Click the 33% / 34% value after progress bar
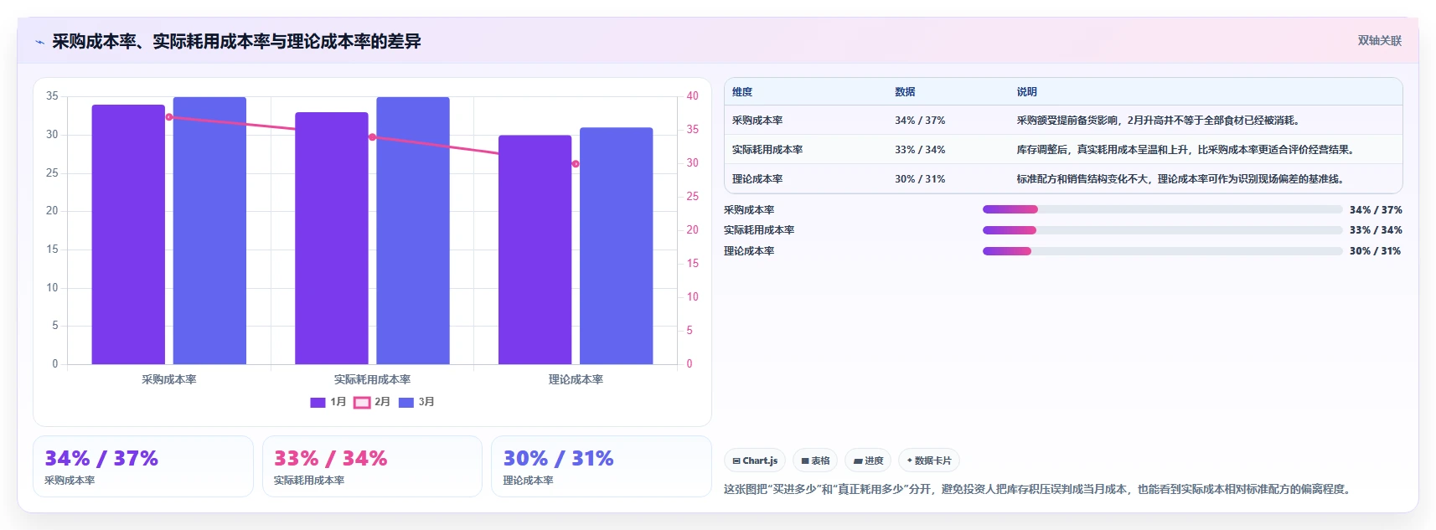The height and width of the screenshot is (530, 1436). pyautogui.click(x=1376, y=230)
